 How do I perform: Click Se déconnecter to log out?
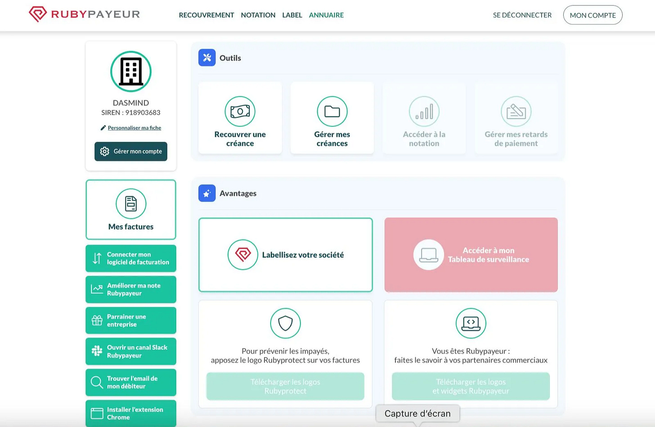click(522, 15)
